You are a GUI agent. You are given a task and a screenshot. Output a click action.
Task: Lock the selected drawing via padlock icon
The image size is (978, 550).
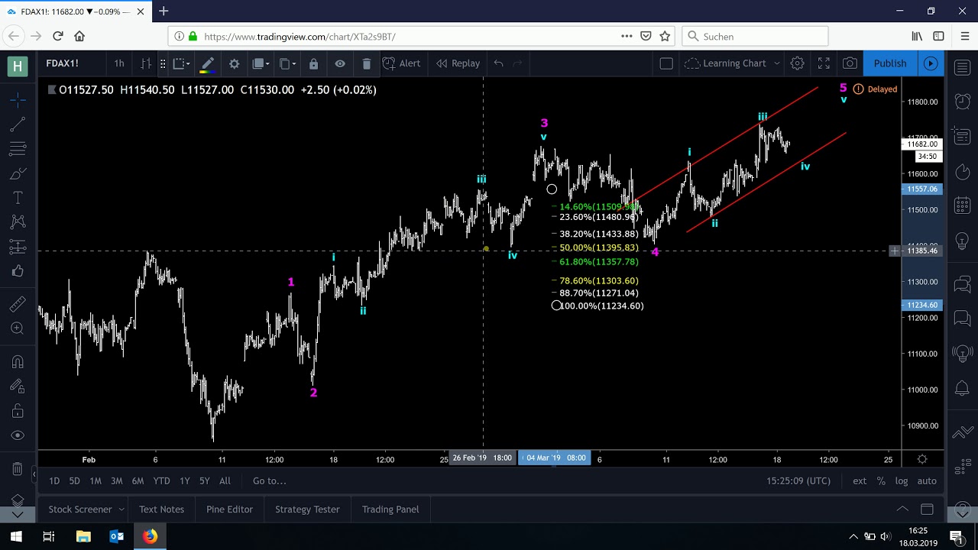click(x=313, y=63)
